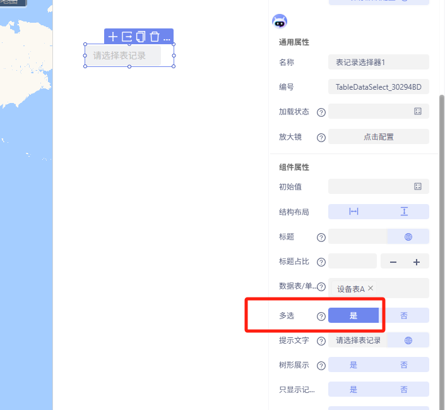Copy the selected component via toolbar icon
Screen dimensions: 445x410
click(141, 37)
